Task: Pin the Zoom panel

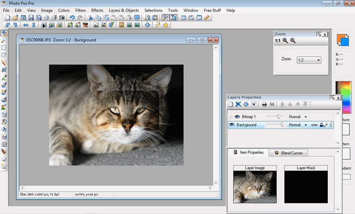Action: point(319,35)
